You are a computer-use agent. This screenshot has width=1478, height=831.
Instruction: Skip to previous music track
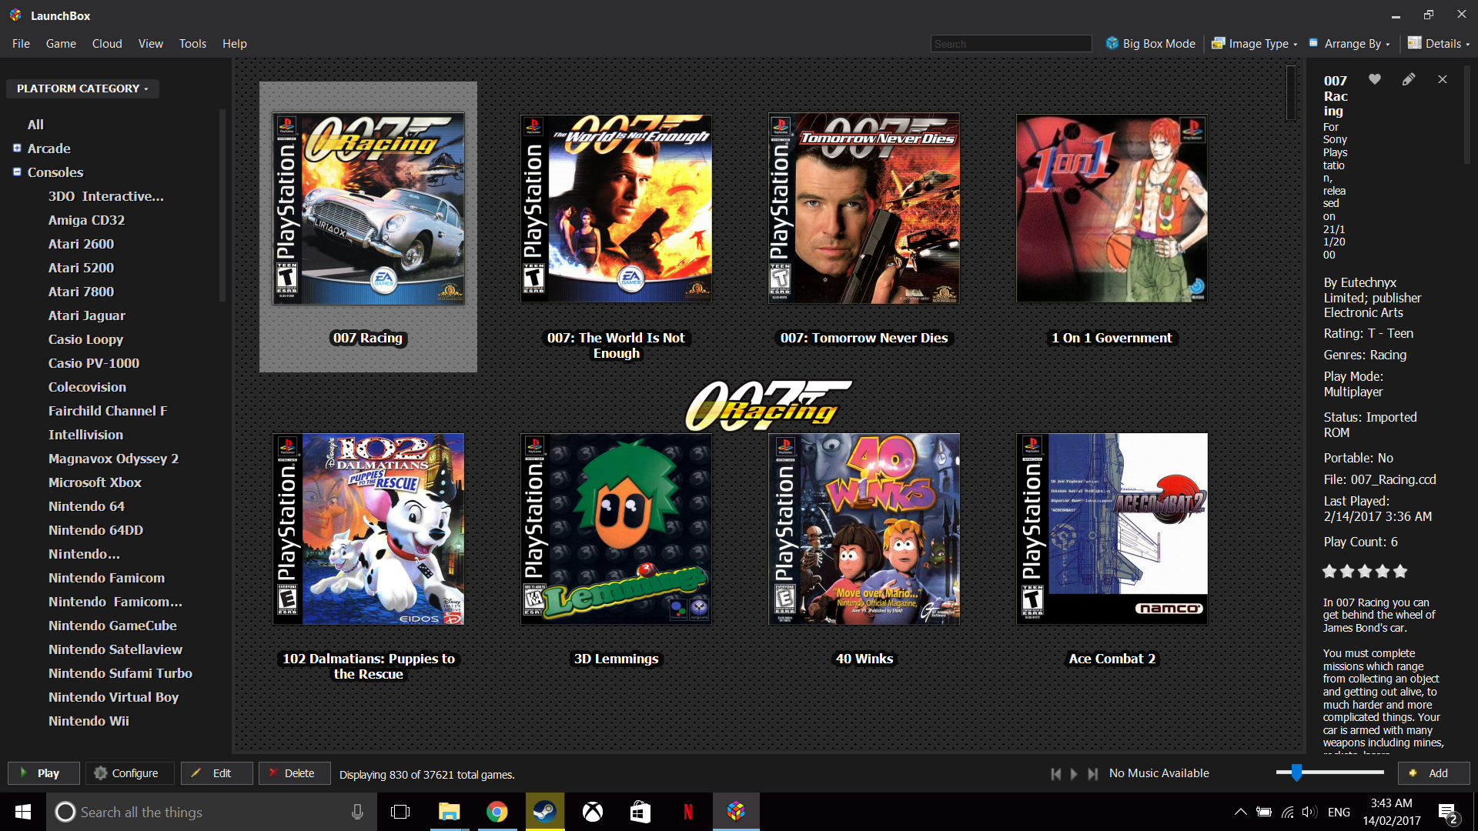click(x=1056, y=774)
